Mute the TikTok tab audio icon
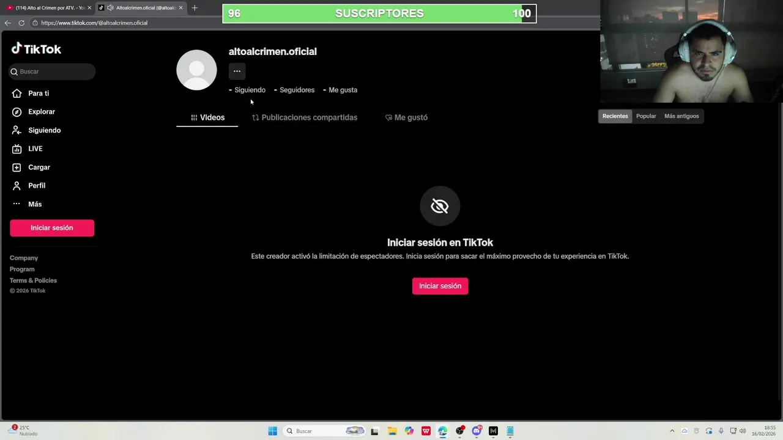The image size is (783, 440). [x=110, y=8]
